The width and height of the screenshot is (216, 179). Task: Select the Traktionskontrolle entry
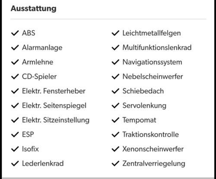click(151, 134)
